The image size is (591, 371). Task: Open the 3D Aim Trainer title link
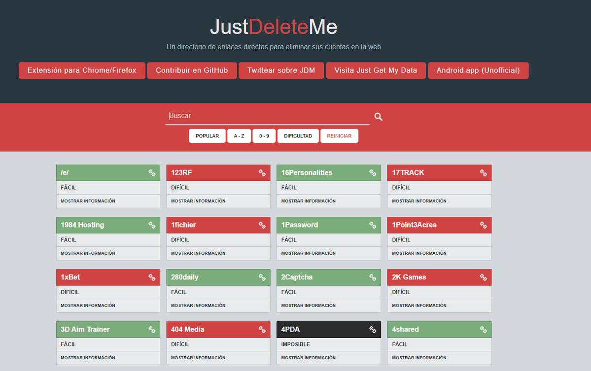click(x=85, y=329)
